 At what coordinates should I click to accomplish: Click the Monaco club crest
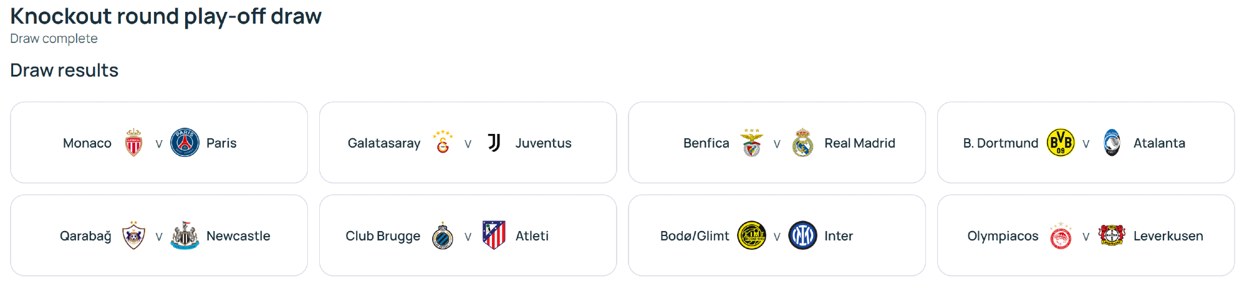(x=133, y=143)
